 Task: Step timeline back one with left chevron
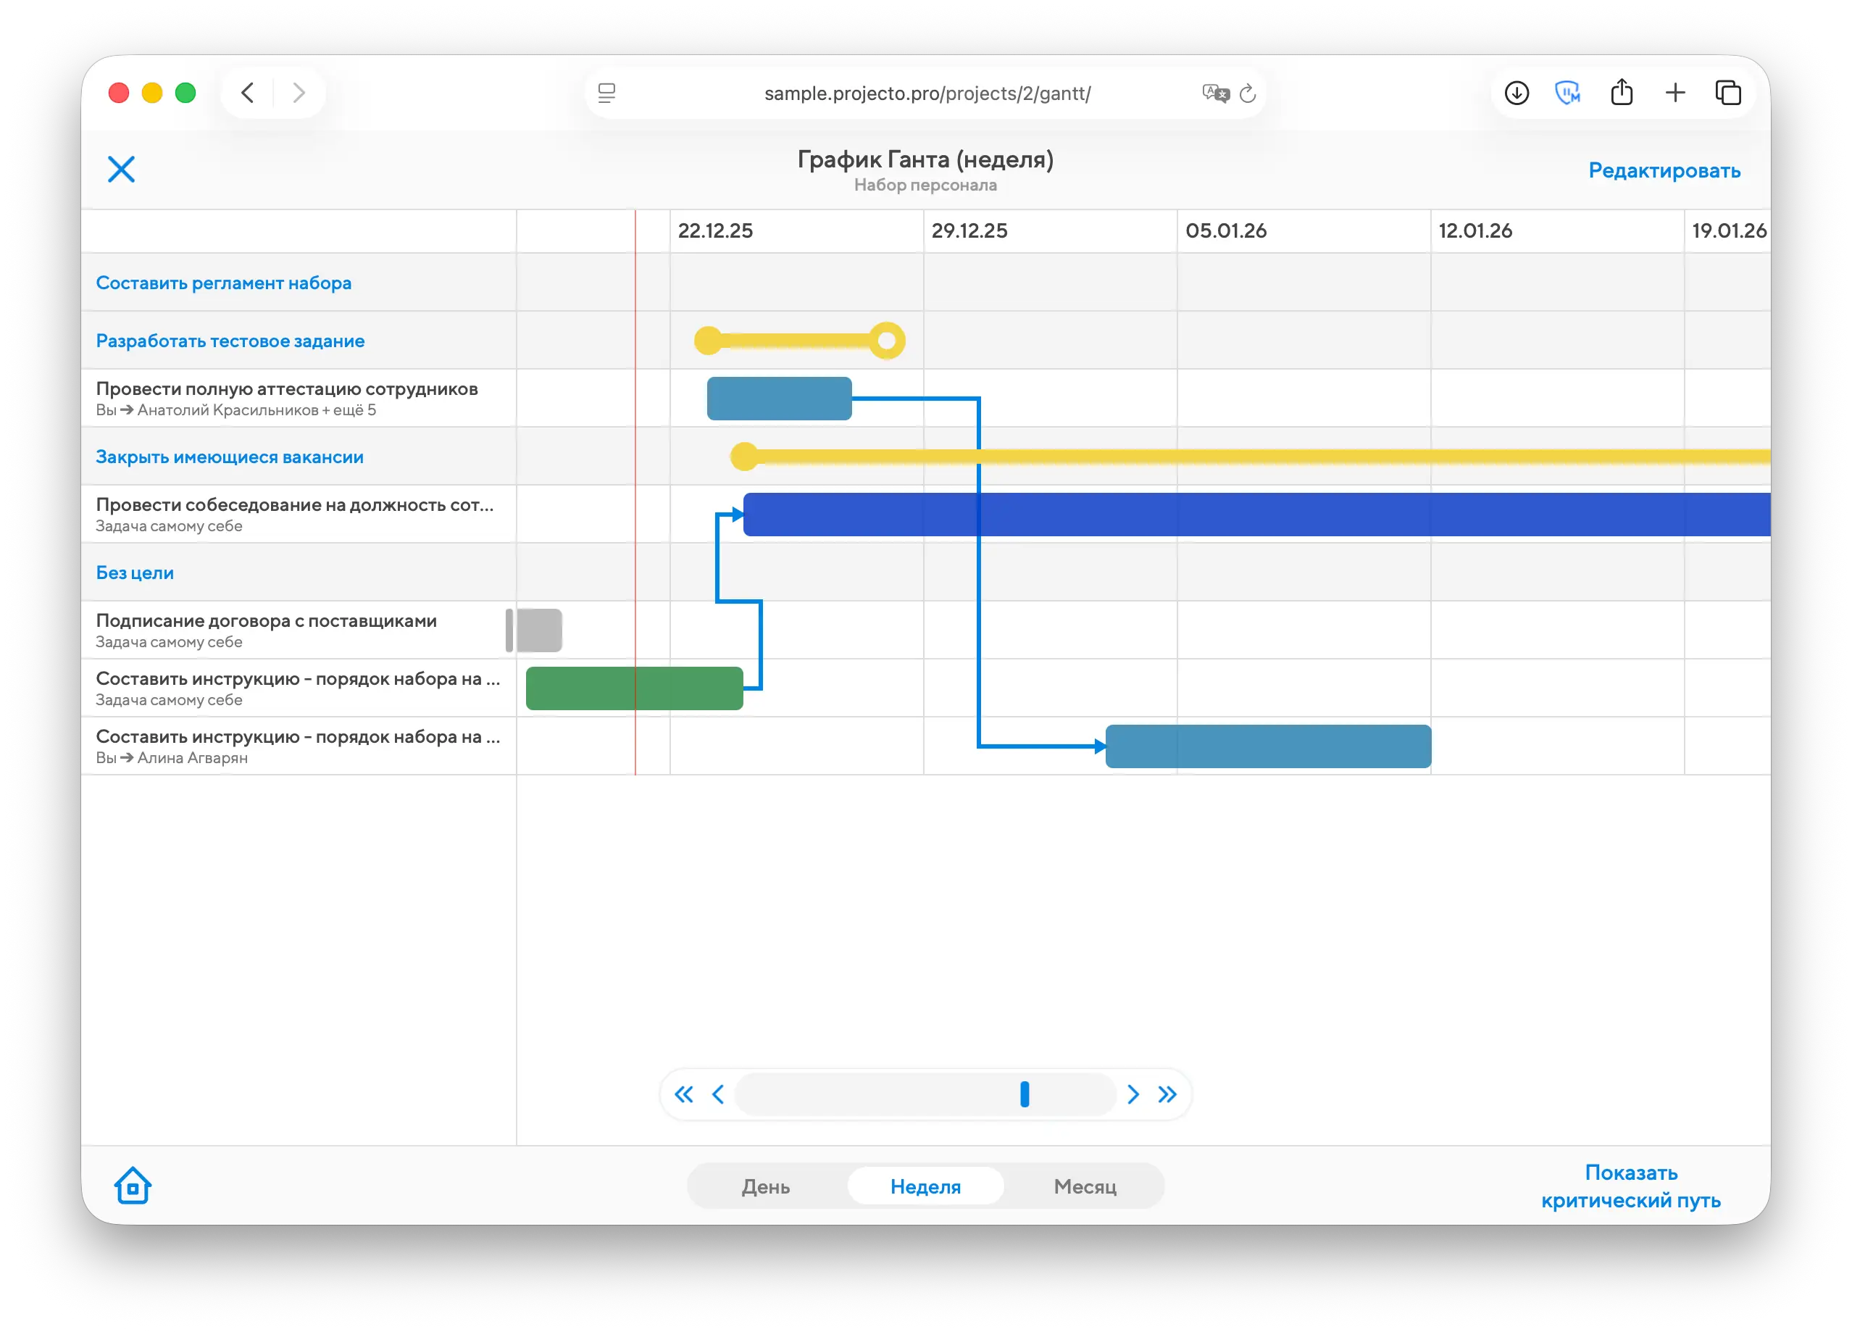[x=718, y=1094]
